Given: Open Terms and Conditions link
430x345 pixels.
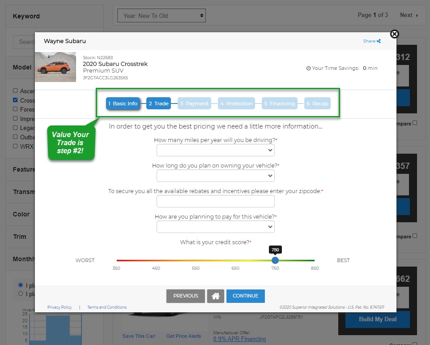Looking at the screenshot, I should coord(107,307).
